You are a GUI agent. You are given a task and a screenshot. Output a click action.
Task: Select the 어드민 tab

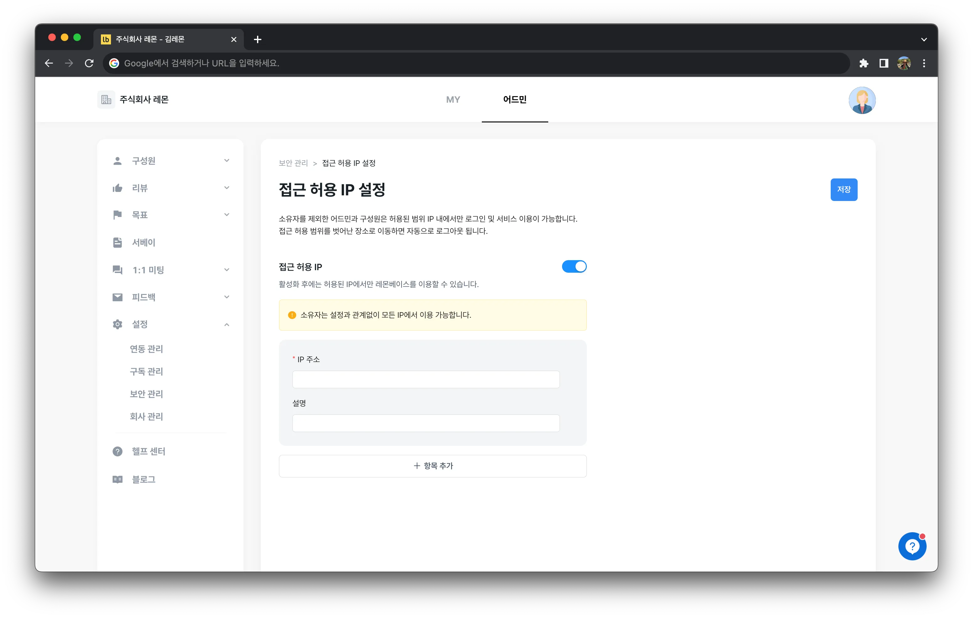514,99
